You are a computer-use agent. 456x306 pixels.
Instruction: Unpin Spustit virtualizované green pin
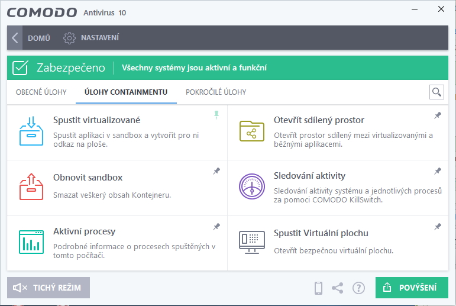tap(216, 115)
